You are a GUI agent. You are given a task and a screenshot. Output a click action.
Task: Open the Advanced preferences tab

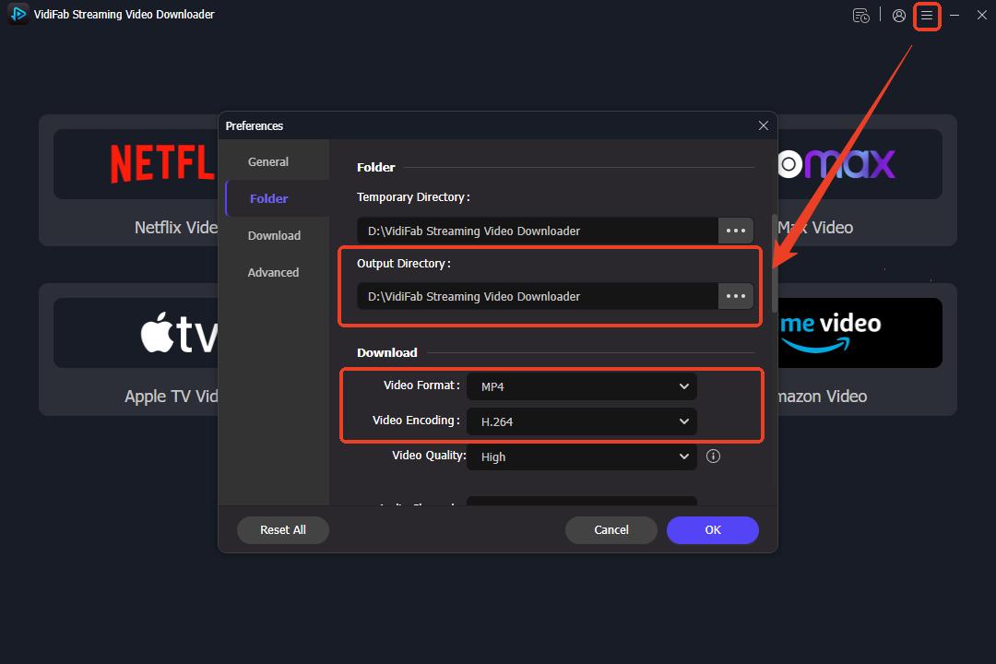(x=273, y=273)
